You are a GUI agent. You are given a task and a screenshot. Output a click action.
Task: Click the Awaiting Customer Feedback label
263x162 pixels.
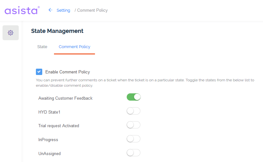(x=65, y=98)
